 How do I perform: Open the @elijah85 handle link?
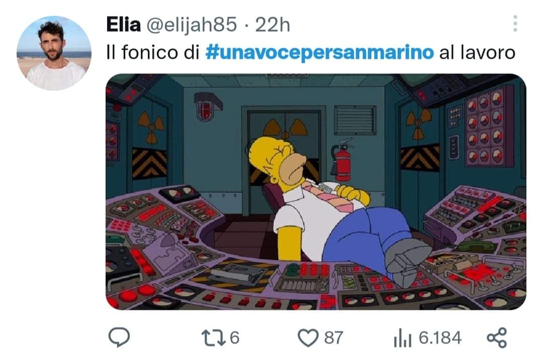click(192, 25)
